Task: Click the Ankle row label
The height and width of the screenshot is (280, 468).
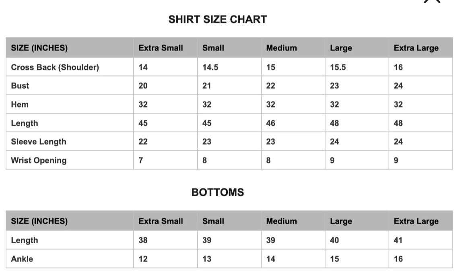Action: tap(22, 259)
